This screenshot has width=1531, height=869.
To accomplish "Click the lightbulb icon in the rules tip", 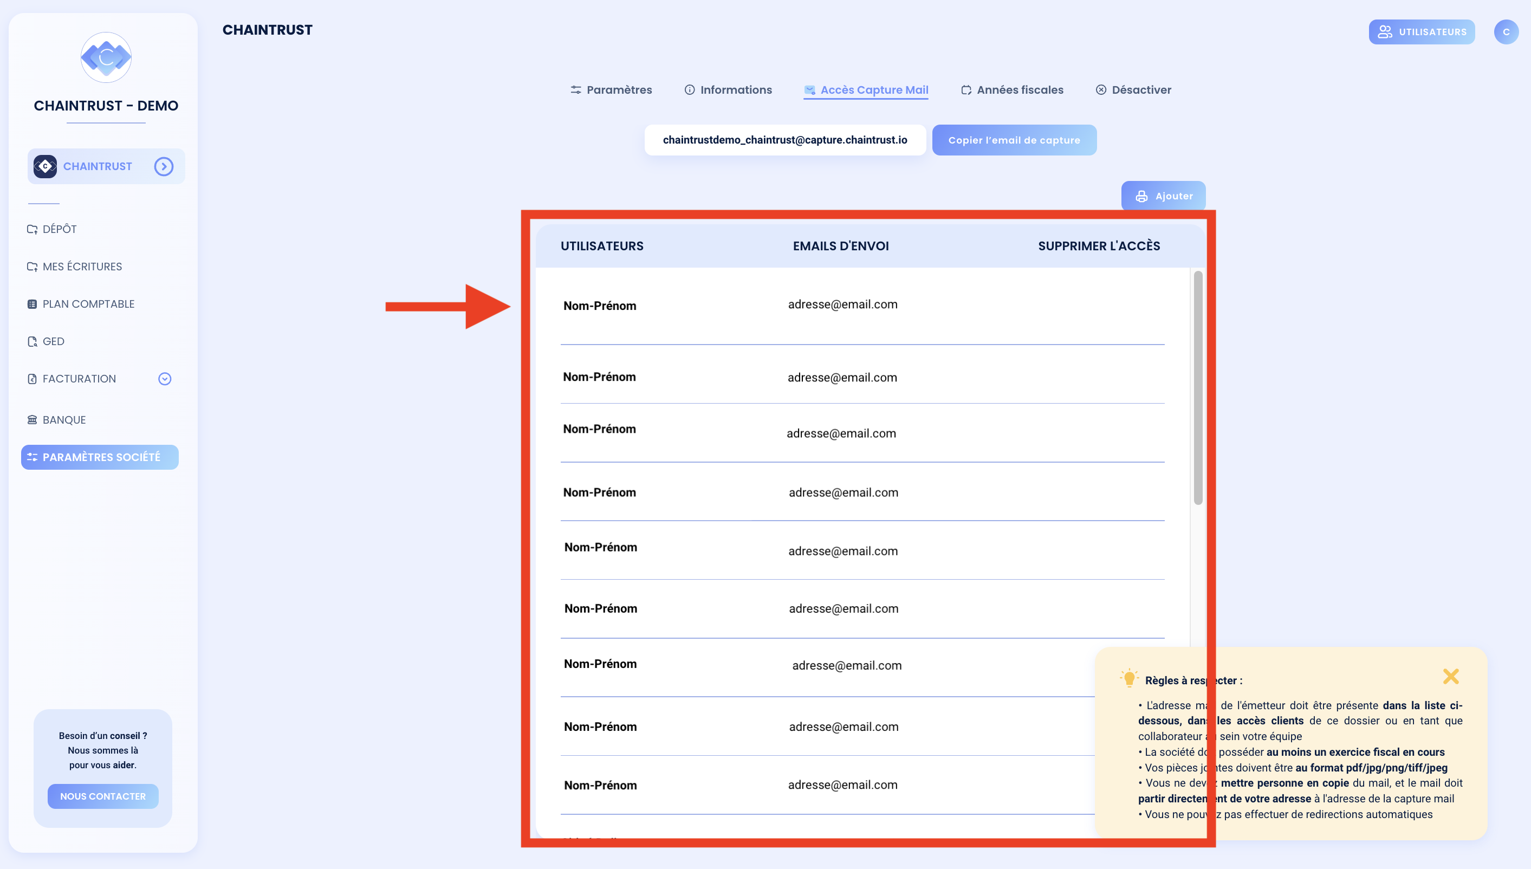I will point(1129,679).
